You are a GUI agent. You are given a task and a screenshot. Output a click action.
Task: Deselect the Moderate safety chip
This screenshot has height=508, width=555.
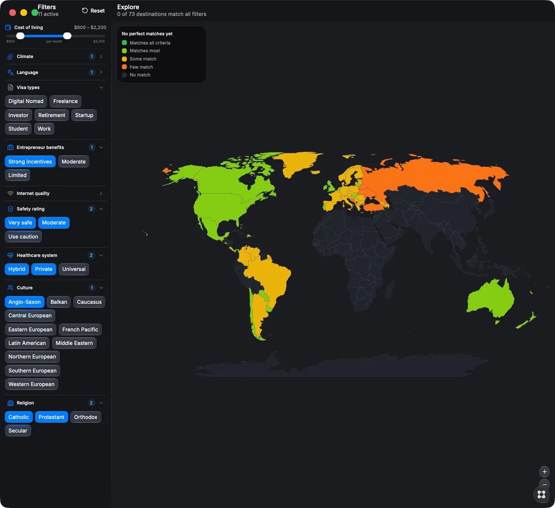point(54,223)
